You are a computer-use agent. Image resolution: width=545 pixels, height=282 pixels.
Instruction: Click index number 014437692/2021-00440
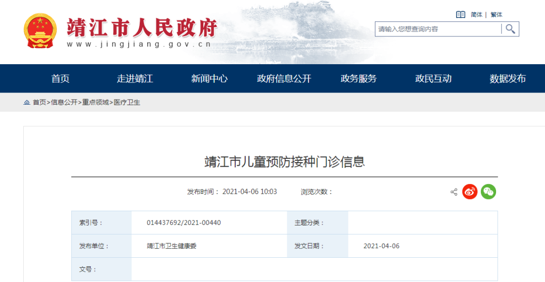click(x=184, y=223)
